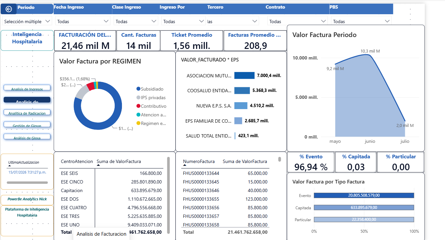Image resolution: width=445 pixels, height=240 pixels.
Task: Open Analítica de Radicacion page
Action: click(x=27, y=112)
